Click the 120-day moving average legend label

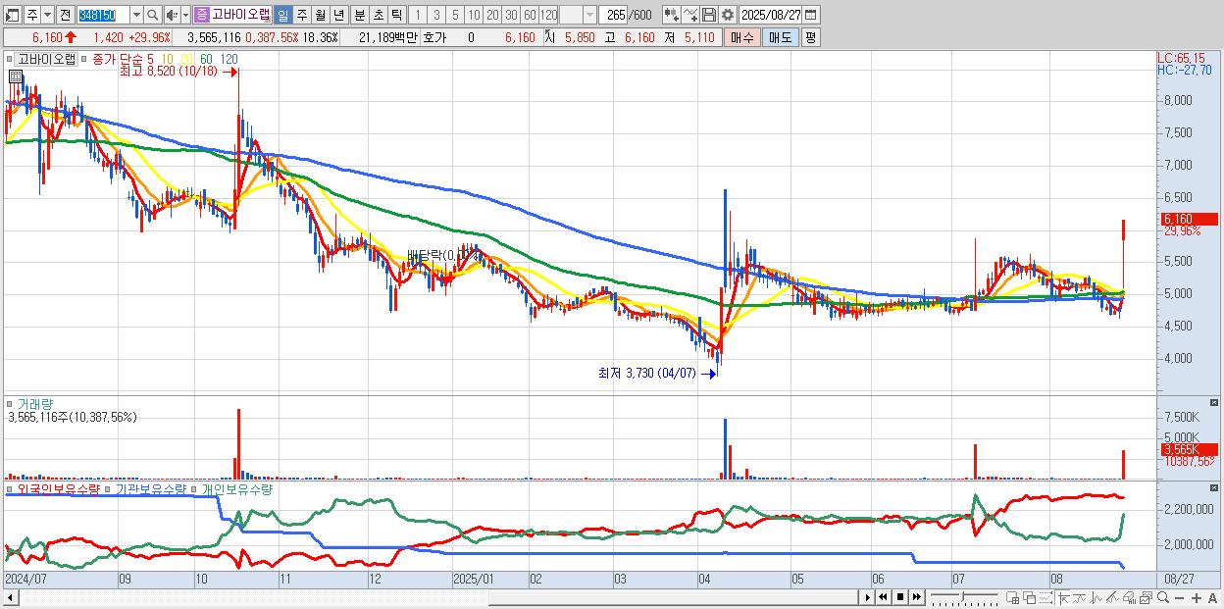pyautogui.click(x=229, y=59)
